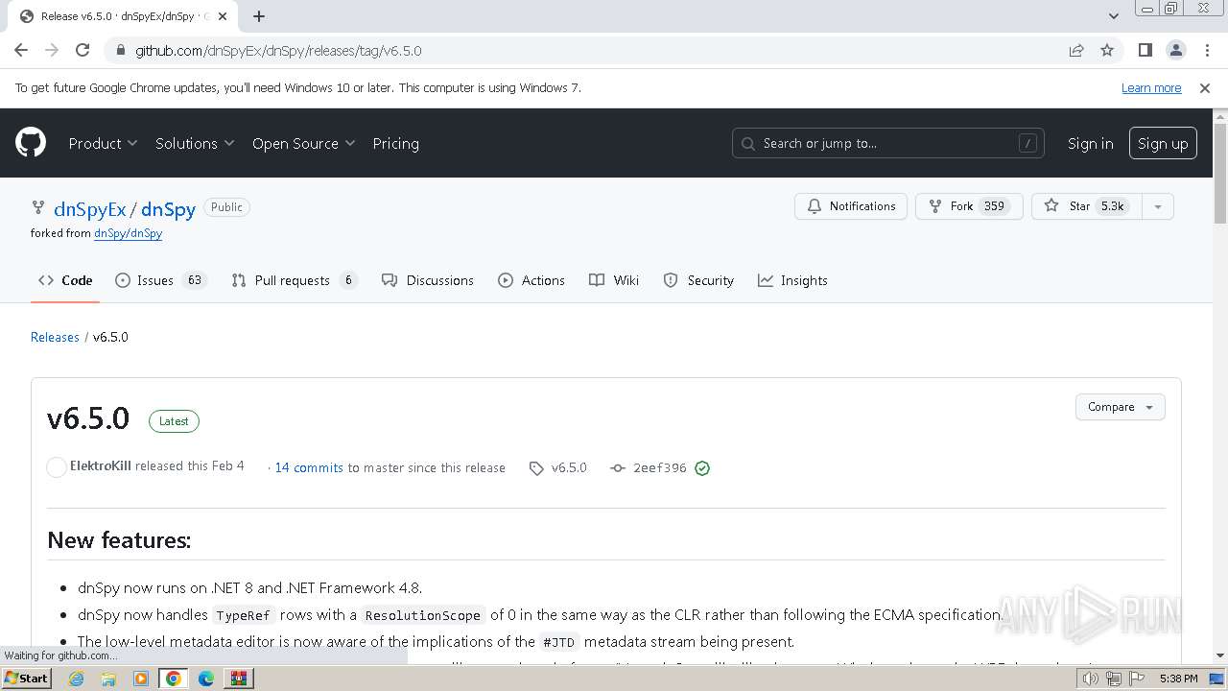This screenshot has width=1228, height=691.
Task: Open Chrome side panel icon
Action: click(x=1145, y=50)
